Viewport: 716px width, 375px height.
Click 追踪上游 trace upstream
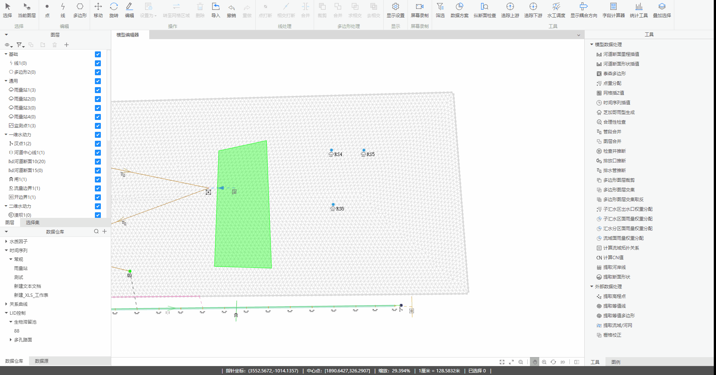tap(510, 10)
